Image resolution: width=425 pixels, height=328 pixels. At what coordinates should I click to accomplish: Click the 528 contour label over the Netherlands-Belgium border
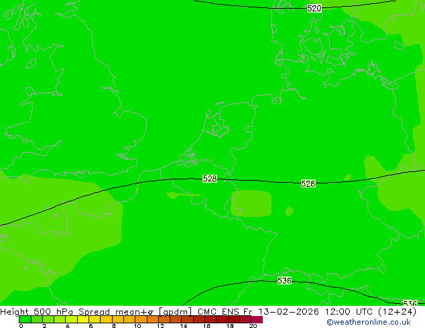[210, 179]
